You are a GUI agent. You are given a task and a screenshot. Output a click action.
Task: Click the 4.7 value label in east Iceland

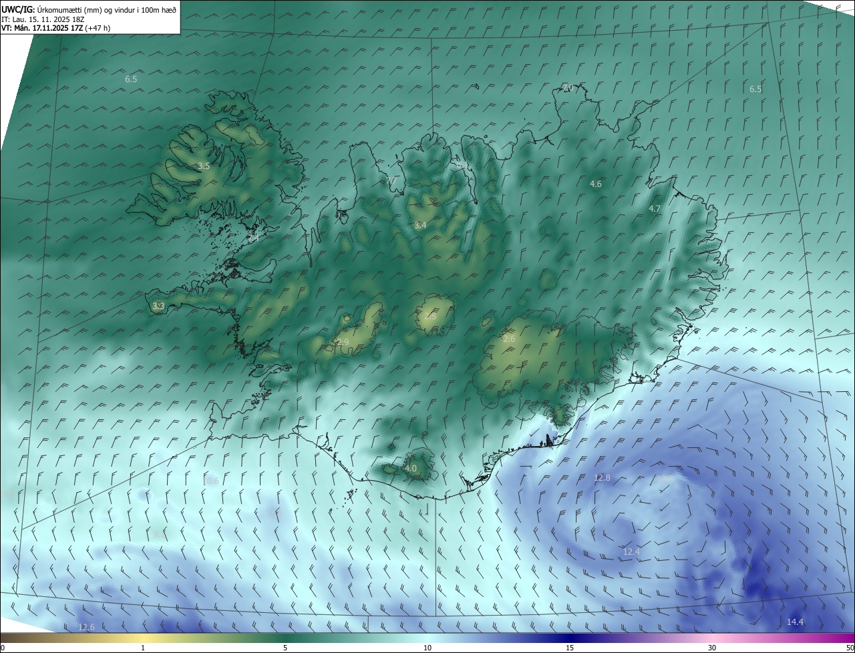[655, 208]
